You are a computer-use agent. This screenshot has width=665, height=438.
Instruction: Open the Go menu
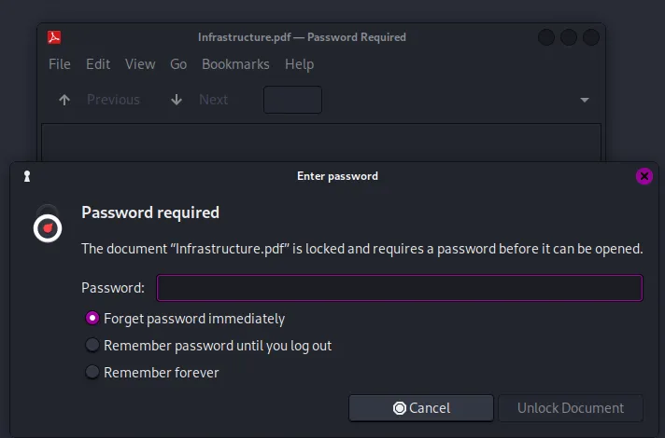(x=178, y=64)
